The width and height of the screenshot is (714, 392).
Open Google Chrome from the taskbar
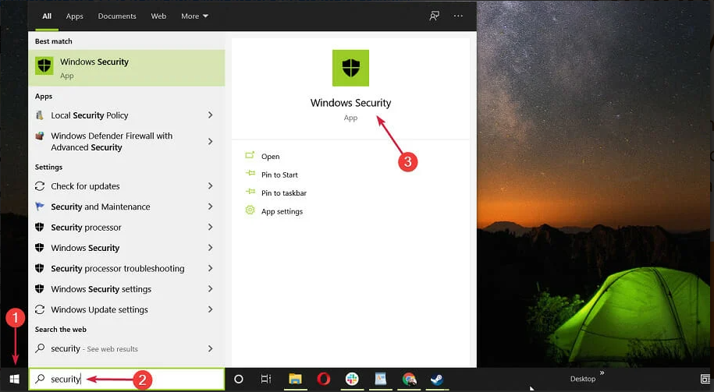tap(409, 380)
